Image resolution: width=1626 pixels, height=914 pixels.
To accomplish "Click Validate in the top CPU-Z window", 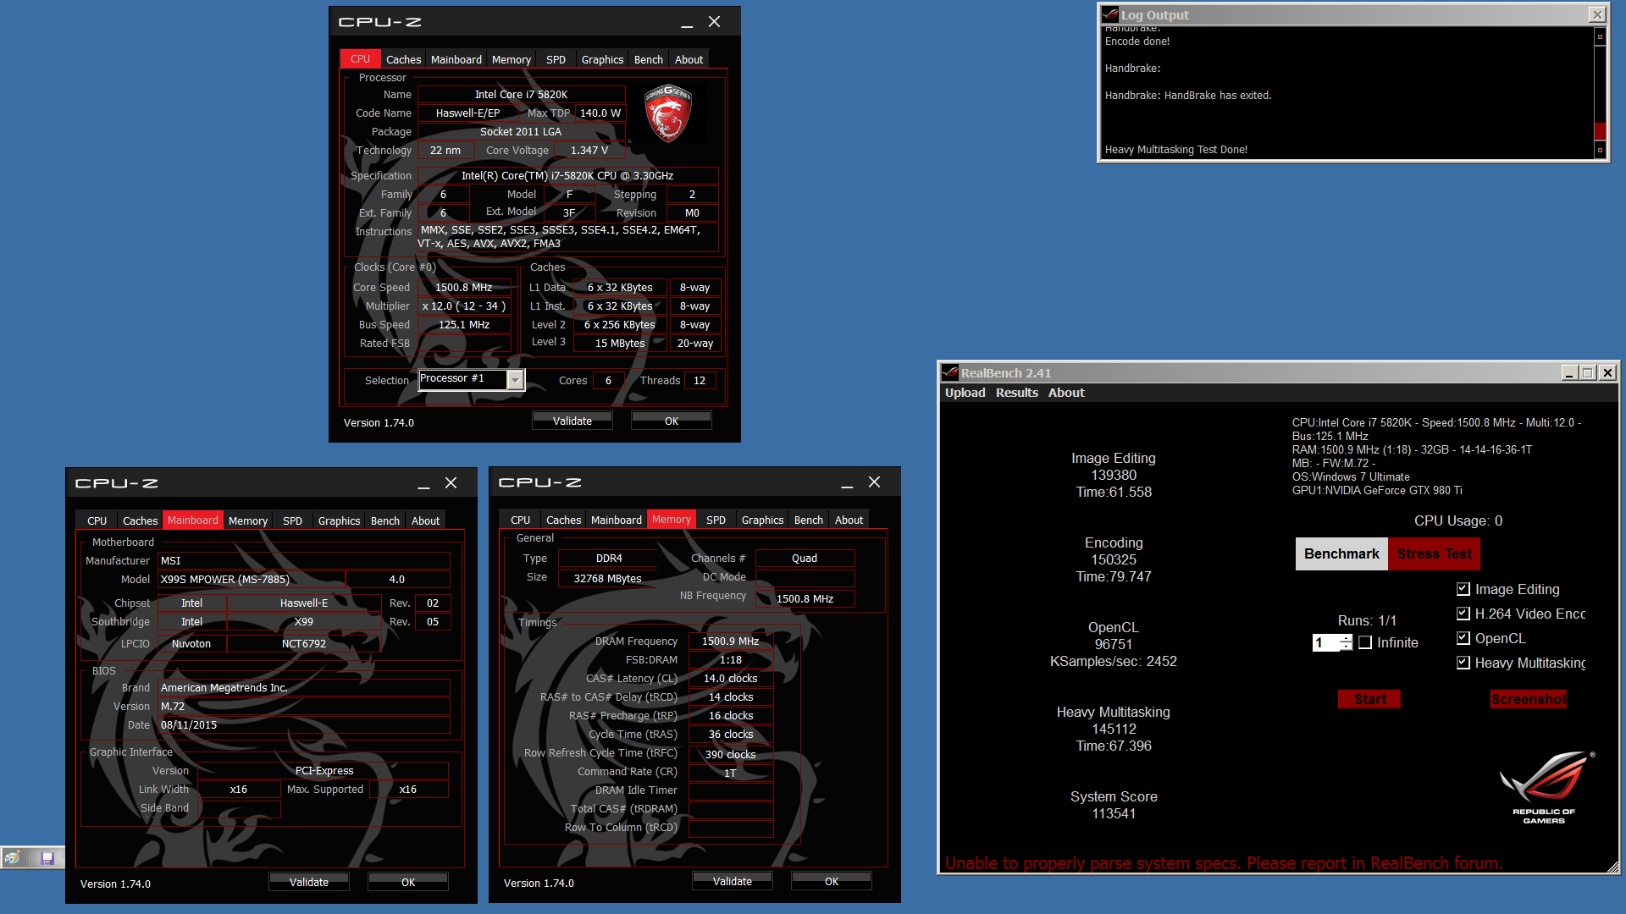I will coord(572,421).
